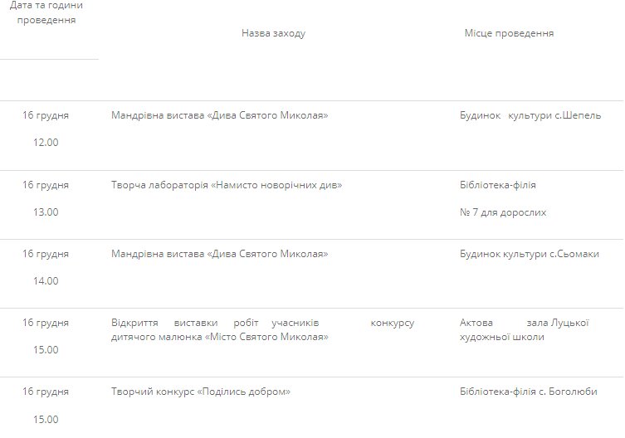
Task: Click the "16 грудня" date above 13.00
Action: (x=46, y=185)
